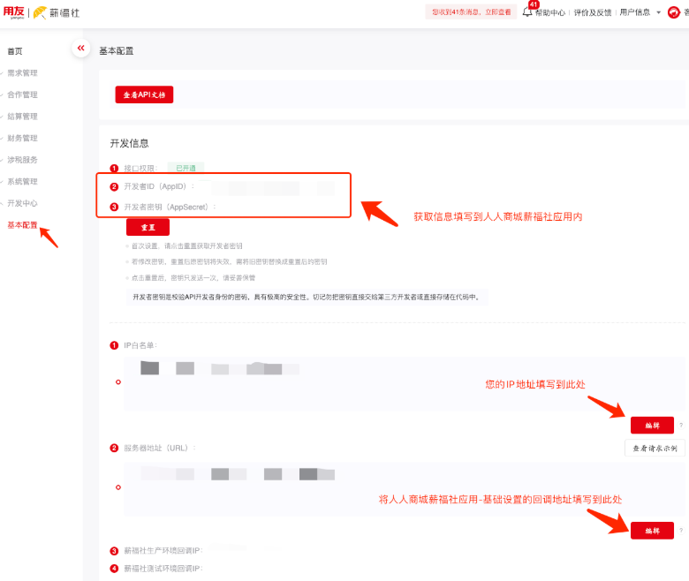
Task: Collapse the sidebar with double-chevron icon
Action: point(81,48)
